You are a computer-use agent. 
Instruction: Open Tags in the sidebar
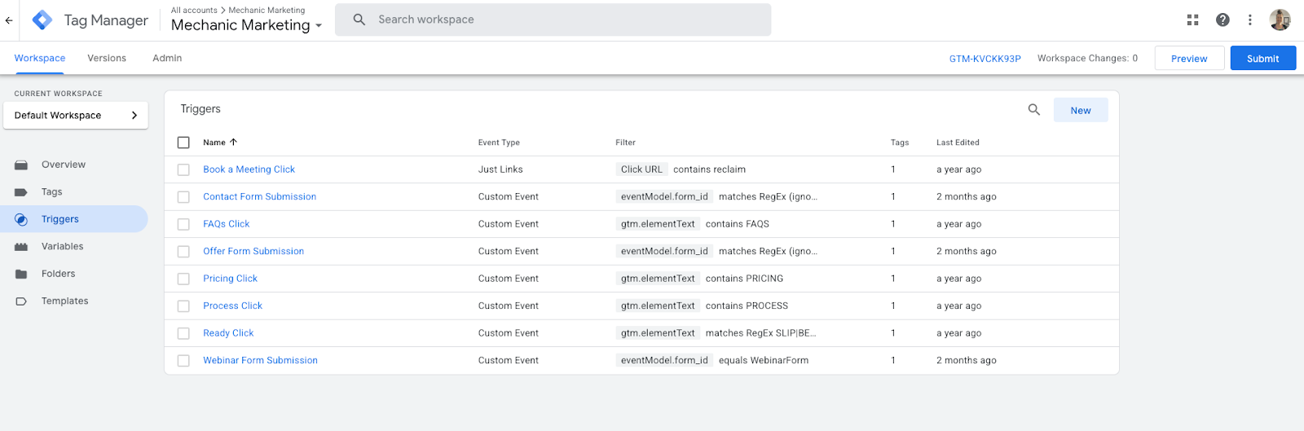51,192
